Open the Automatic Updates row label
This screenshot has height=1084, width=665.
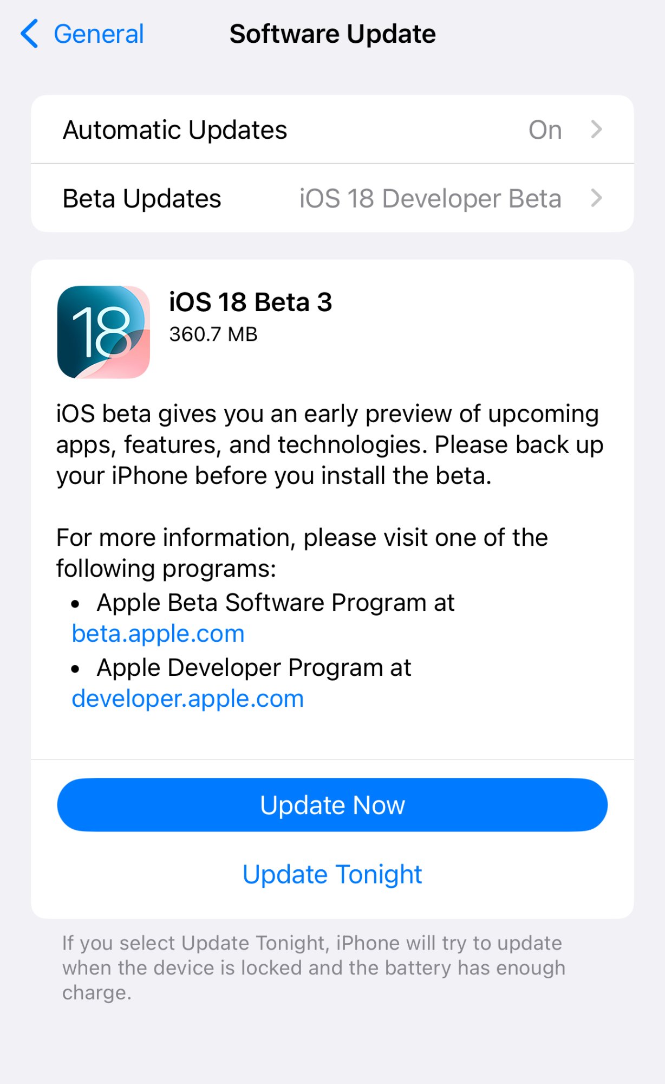[175, 130]
